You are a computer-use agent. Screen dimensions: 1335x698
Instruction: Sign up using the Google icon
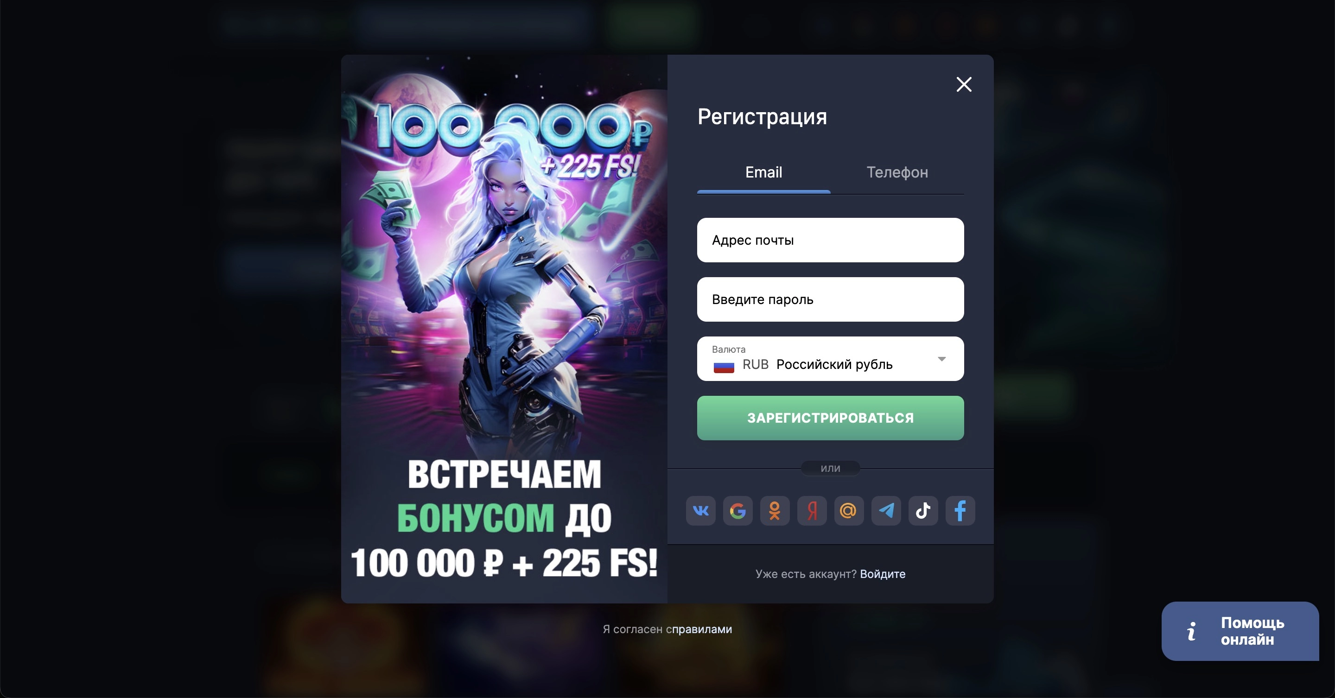(737, 511)
